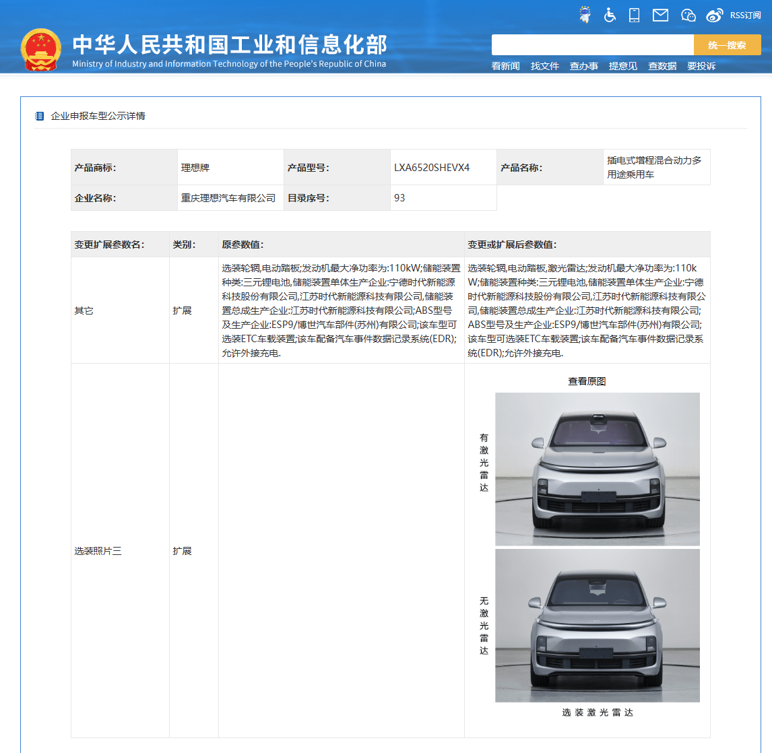Click the 查看原图 link
Viewport: 772px width, 753px height.
coord(587,381)
